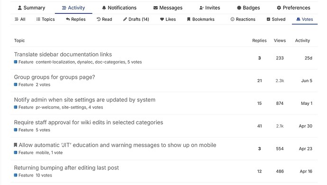Click views count 874

point(280,103)
